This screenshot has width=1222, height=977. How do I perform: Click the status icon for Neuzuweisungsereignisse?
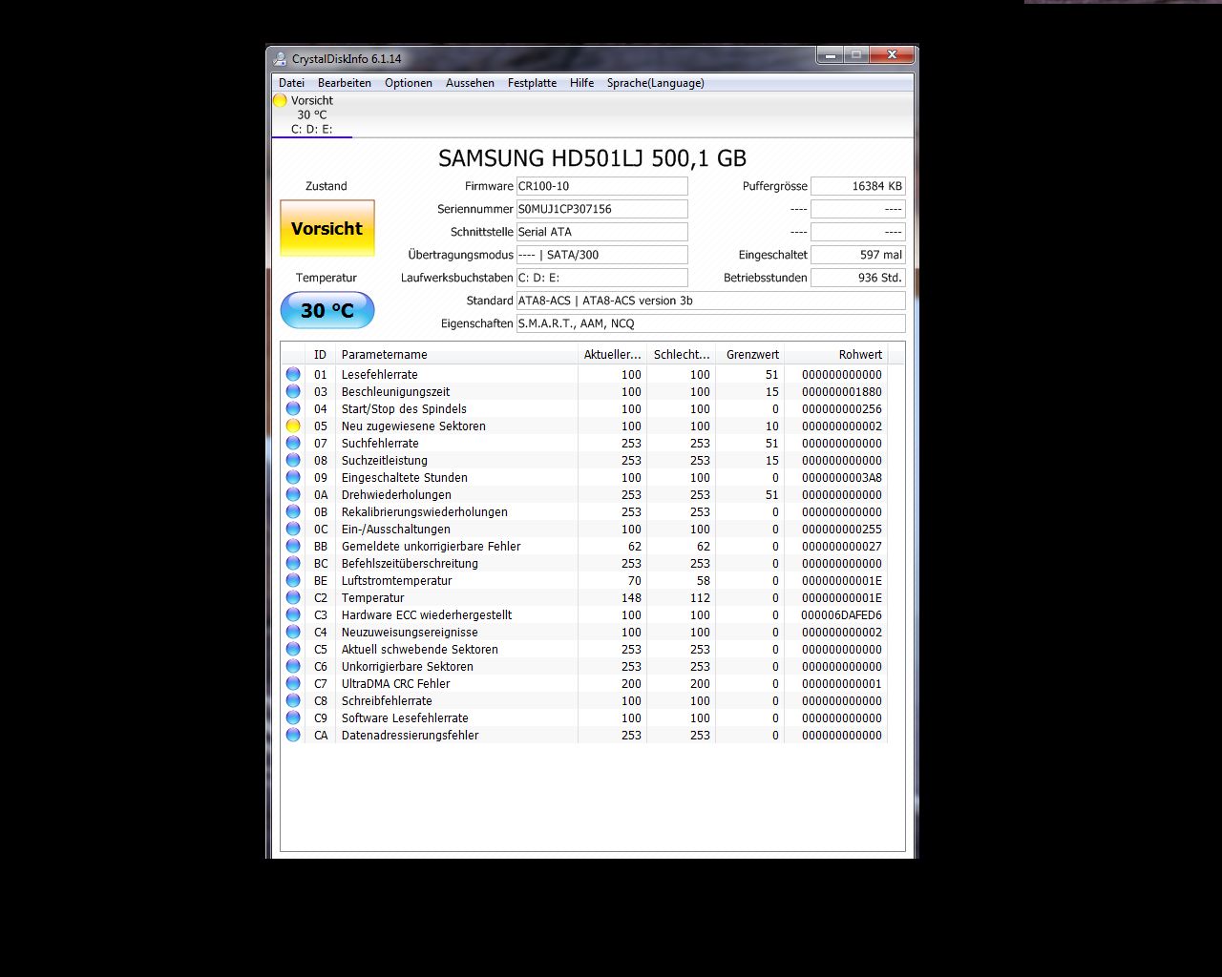point(293,632)
